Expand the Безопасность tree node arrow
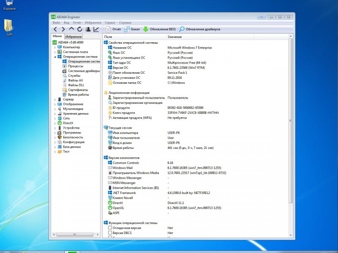 [x=55, y=137]
